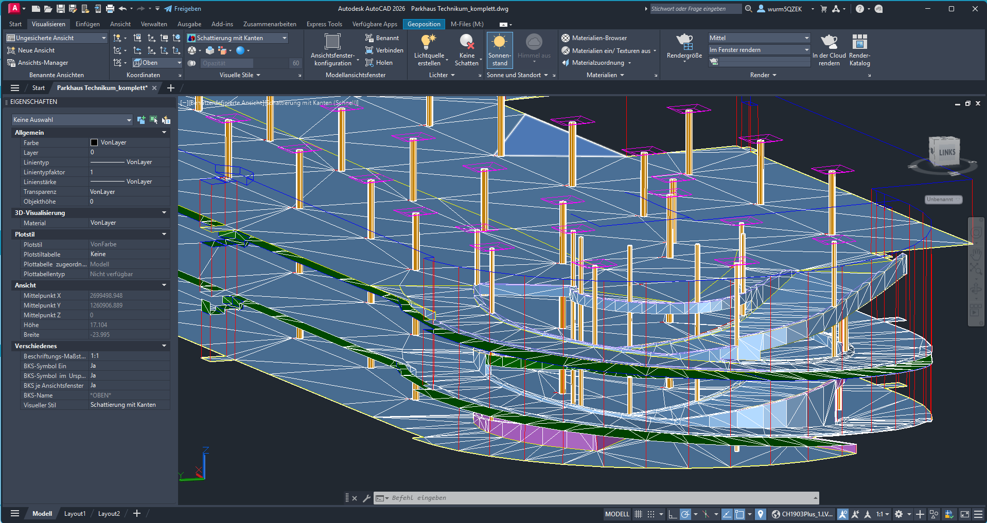Image resolution: width=987 pixels, height=523 pixels.
Task: Collapse the Allgemein properties section
Action: pyautogui.click(x=164, y=133)
